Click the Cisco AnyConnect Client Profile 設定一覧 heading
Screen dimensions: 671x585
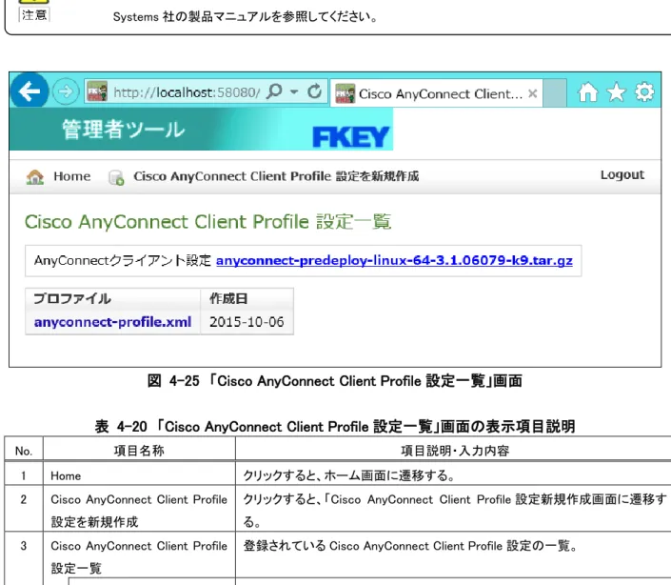pos(208,222)
